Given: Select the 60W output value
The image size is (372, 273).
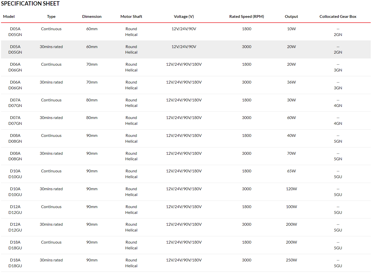Looking at the screenshot, I should [x=292, y=118].
